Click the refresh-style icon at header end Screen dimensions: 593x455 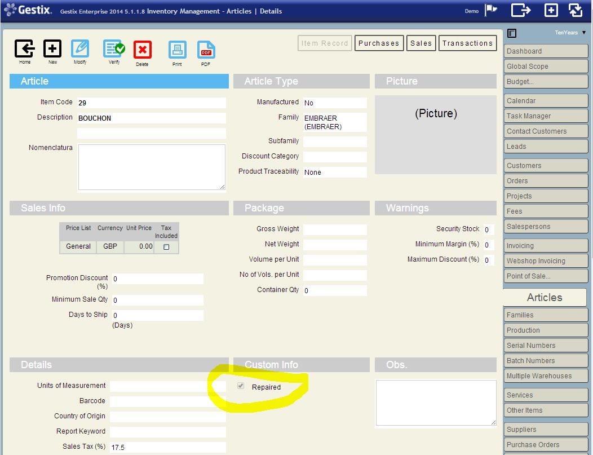[x=576, y=10]
